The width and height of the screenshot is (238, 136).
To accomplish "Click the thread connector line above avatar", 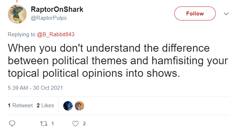I will (x=17, y=1).
